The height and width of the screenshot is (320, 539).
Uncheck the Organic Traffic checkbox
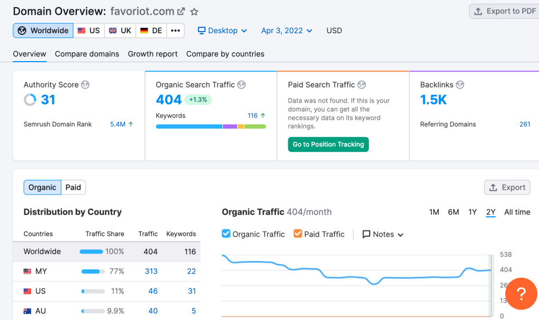pyautogui.click(x=226, y=234)
